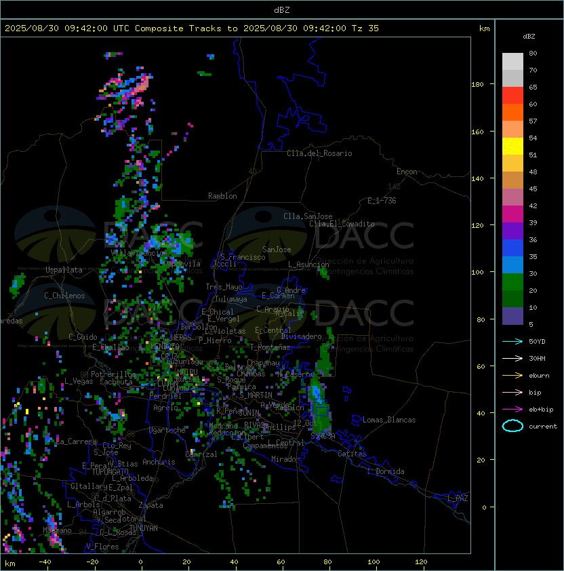Select the bright yellow swatch in the legend

[x=512, y=146]
